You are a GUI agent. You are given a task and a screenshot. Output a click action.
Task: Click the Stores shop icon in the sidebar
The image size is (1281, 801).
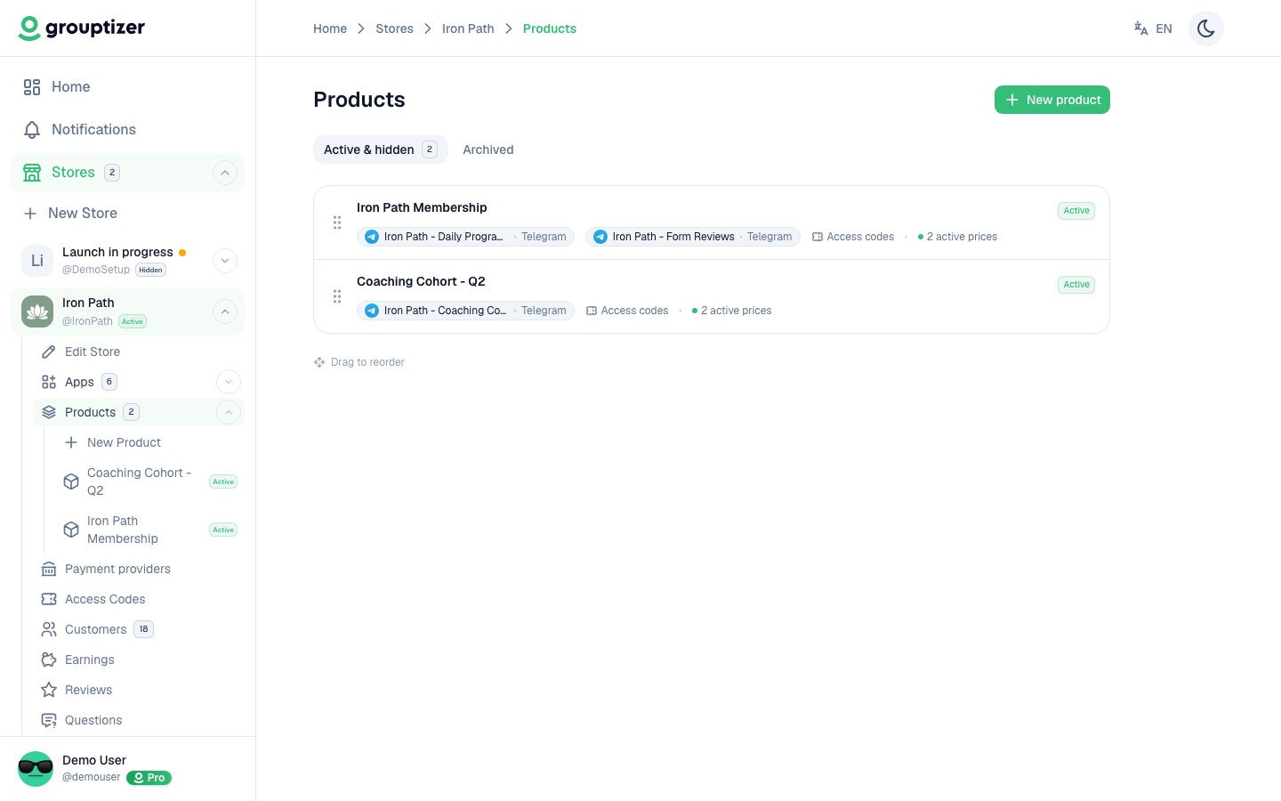click(32, 172)
